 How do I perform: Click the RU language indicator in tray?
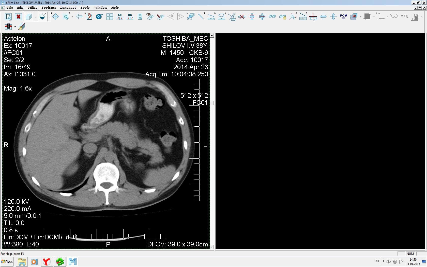[x=377, y=261]
